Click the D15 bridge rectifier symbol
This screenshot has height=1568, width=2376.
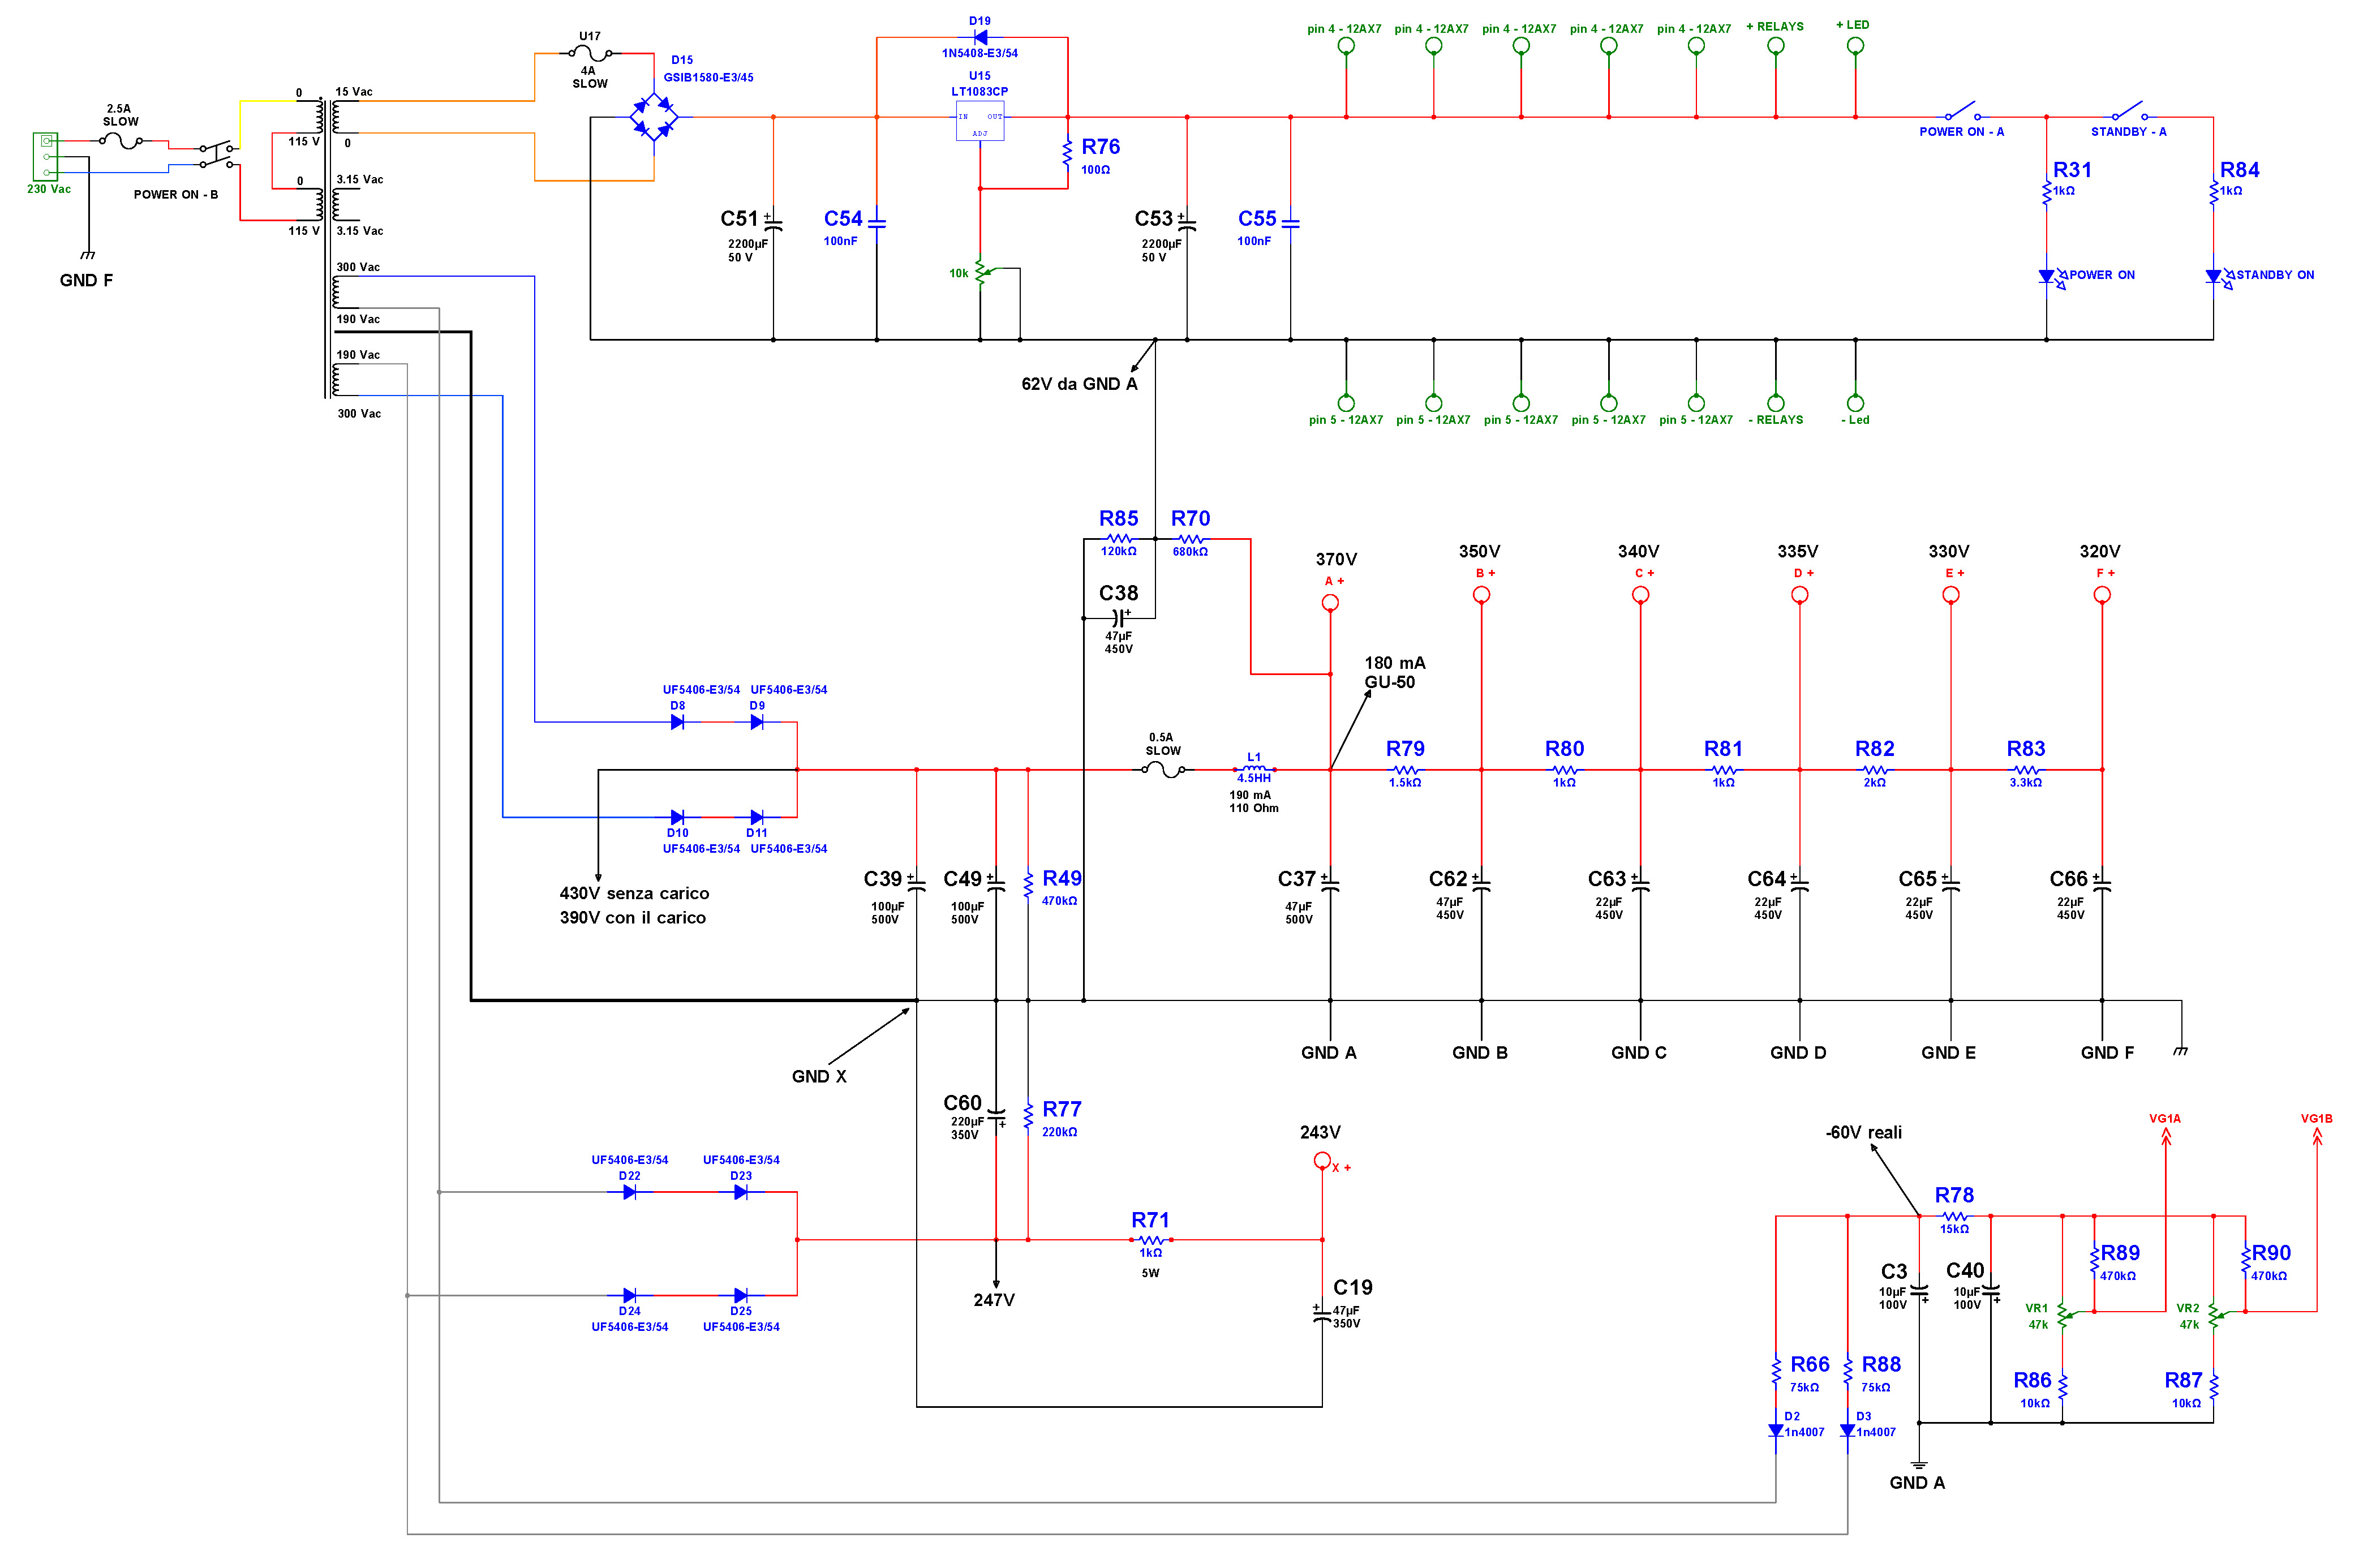coord(654,118)
